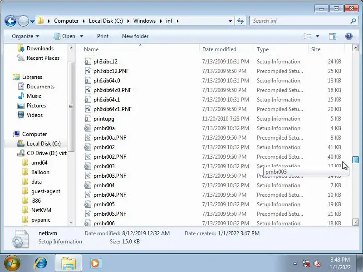Click the file list scroll down arrow
363x272 pixels.
tap(355, 222)
